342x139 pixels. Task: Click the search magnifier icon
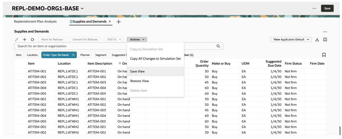click(x=218, y=46)
